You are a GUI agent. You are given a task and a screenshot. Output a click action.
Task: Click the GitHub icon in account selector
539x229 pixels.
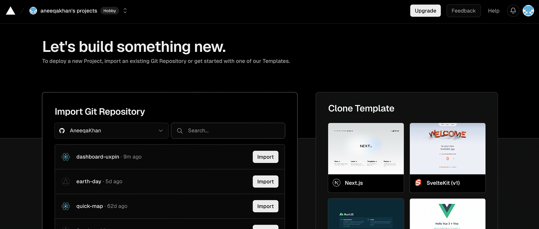click(62, 131)
